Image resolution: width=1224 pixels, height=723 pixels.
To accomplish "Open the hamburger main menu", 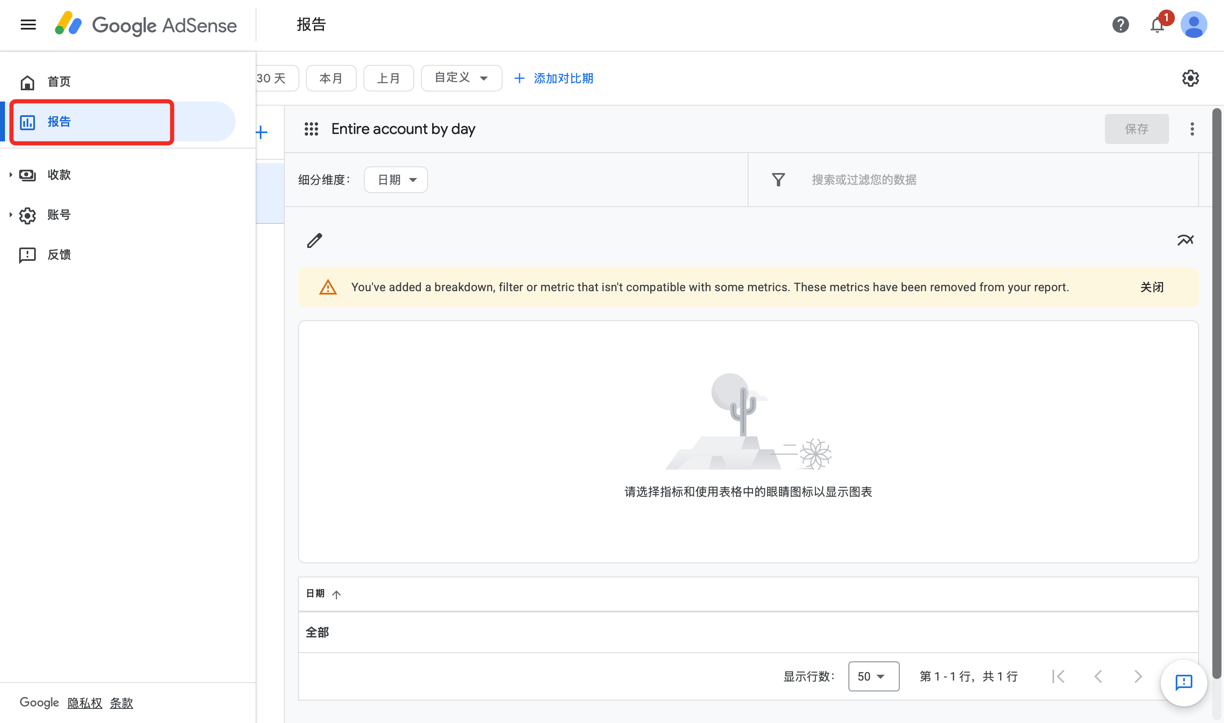I will [28, 25].
